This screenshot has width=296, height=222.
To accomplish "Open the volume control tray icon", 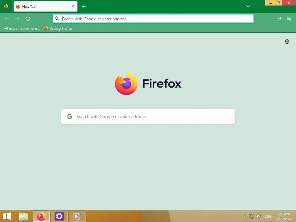I will pos(258,216).
